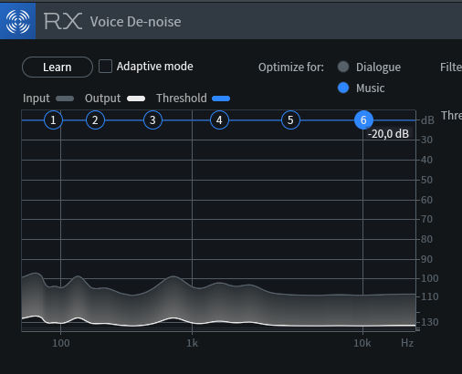Select threshold node 1
Viewport: 462px width, 374px height.
point(53,120)
